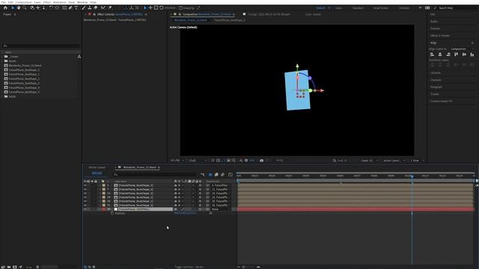Image resolution: width=479 pixels, height=269 pixels.
Task: Open the Effect menu
Action: click(46, 2)
